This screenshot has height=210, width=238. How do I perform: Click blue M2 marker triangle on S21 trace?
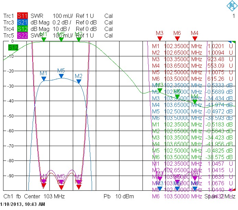[x=79, y=81]
